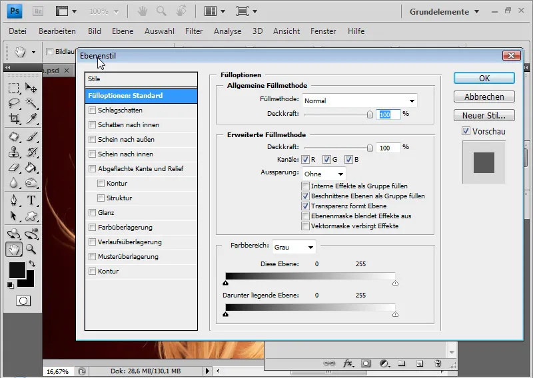Select the Magic Wand tool
The height and width of the screenshot is (378, 533).
[31, 103]
